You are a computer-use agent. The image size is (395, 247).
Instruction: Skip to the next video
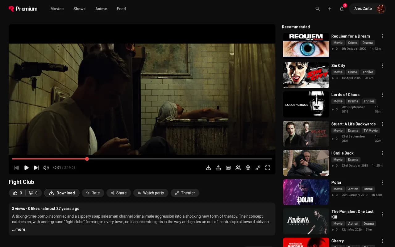pyautogui.click(x=36, y=168)
